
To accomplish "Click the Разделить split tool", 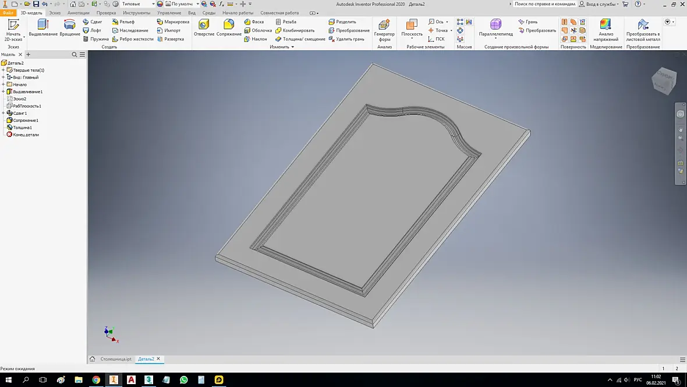I will tap(342, 22).
